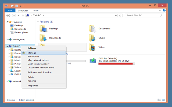Click the New folder quick access icon

(x=17, y=6)
